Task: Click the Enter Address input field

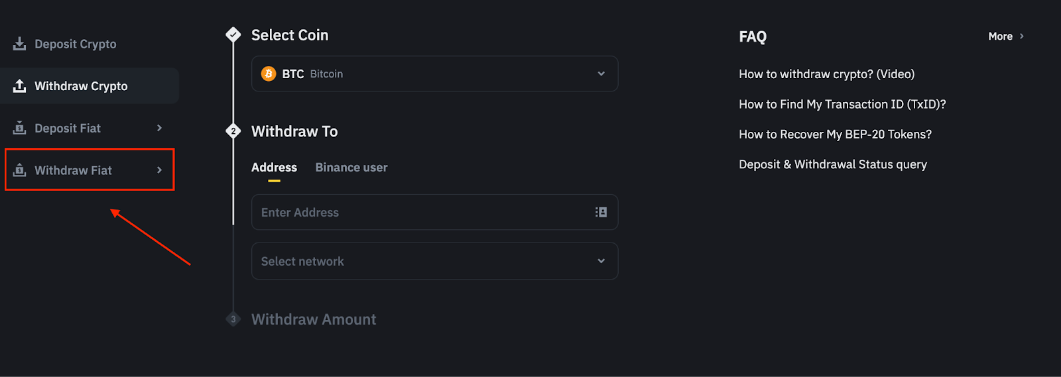Action: coord(421,212)
